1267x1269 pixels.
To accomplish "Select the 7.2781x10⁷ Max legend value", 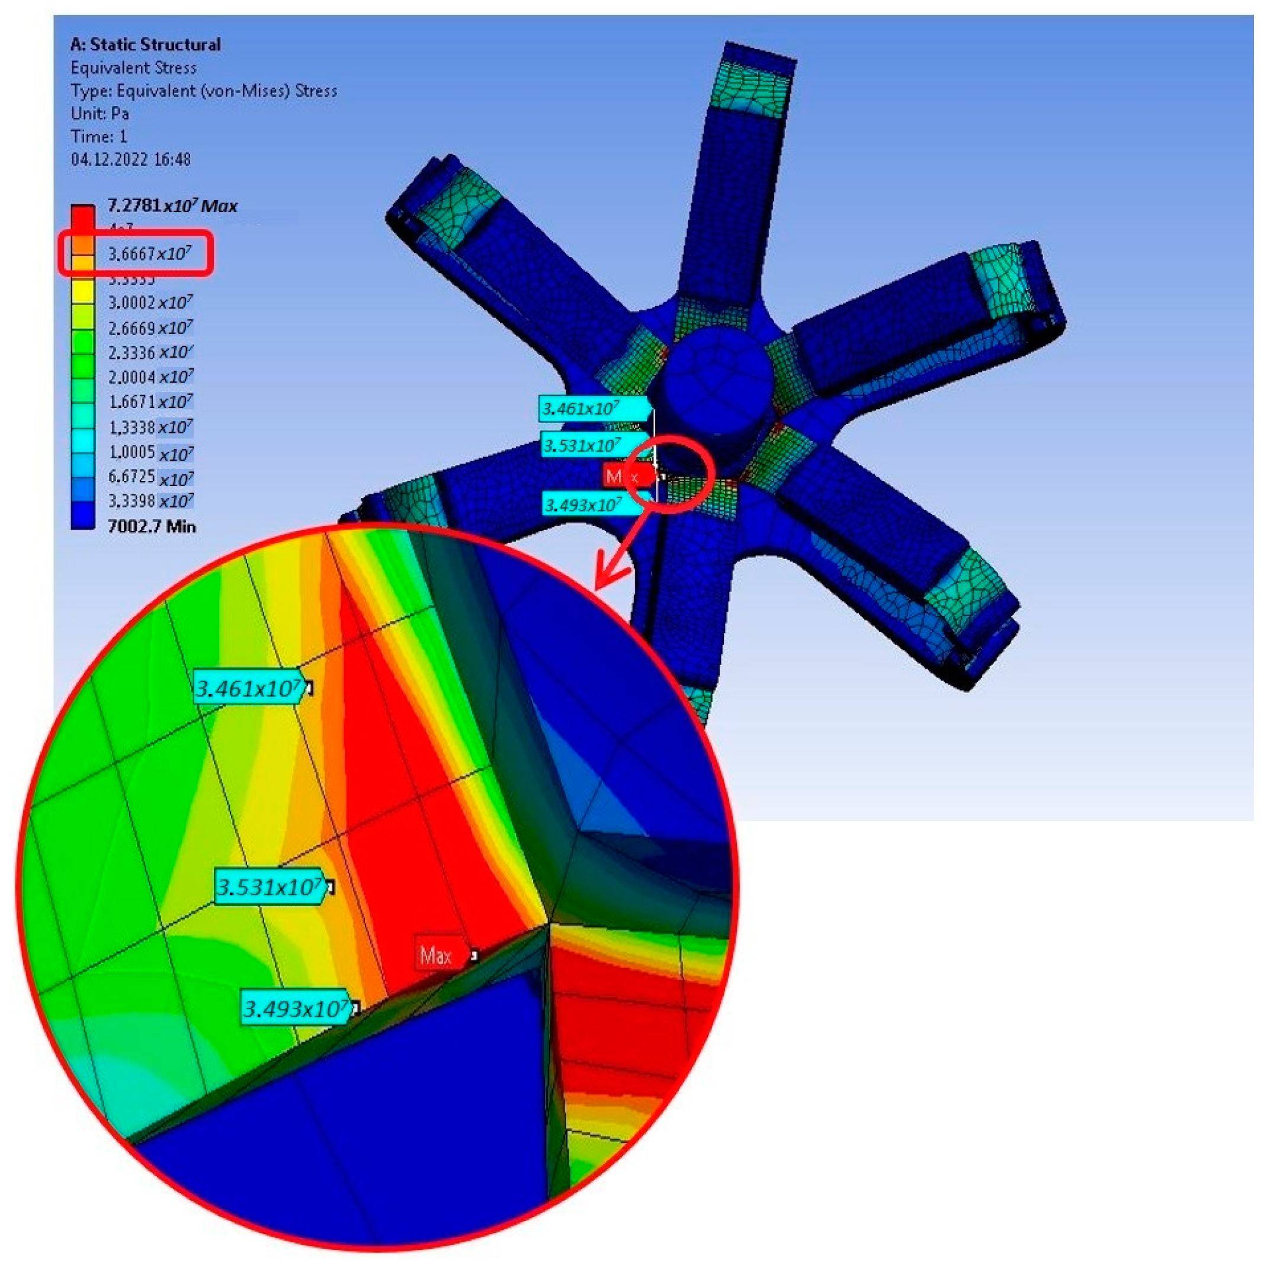I will tap(172, 205).
